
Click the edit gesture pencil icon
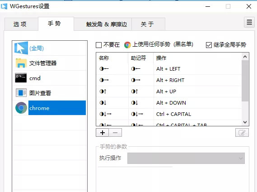pyautogui.click(x=242, y=133)
